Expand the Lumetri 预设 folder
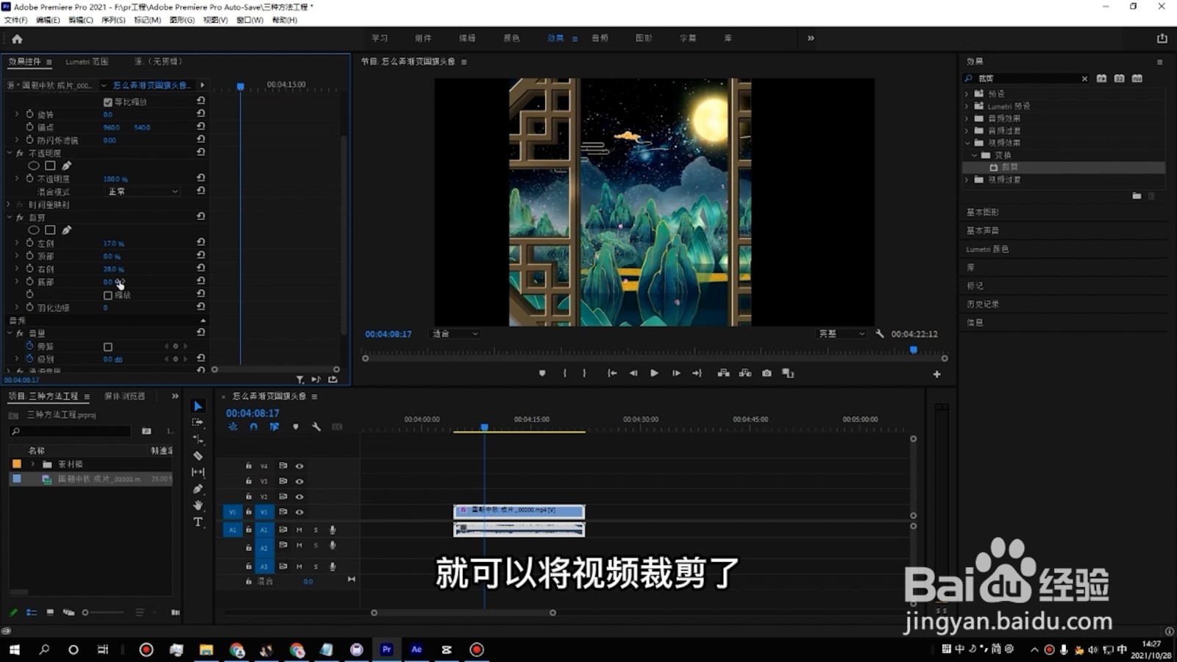Viewport: 1177px width, 662px height. point(967,106)
